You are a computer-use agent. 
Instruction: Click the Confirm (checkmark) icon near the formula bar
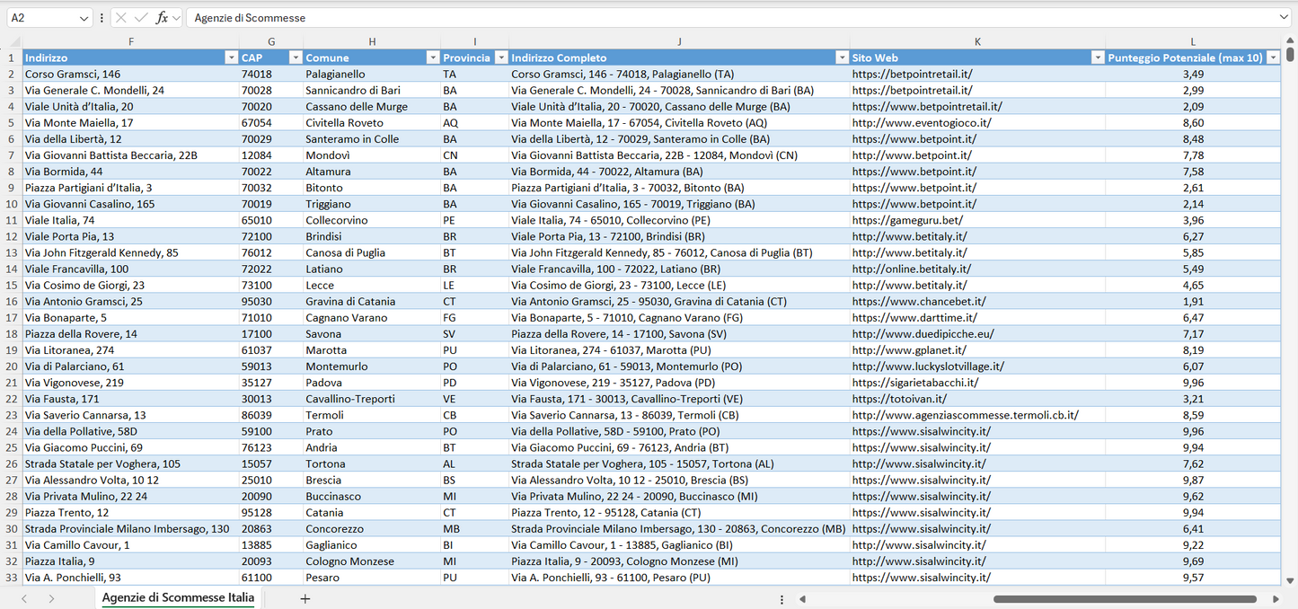141,17
